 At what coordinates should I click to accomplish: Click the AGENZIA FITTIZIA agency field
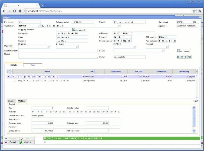(x=188, y=26)
